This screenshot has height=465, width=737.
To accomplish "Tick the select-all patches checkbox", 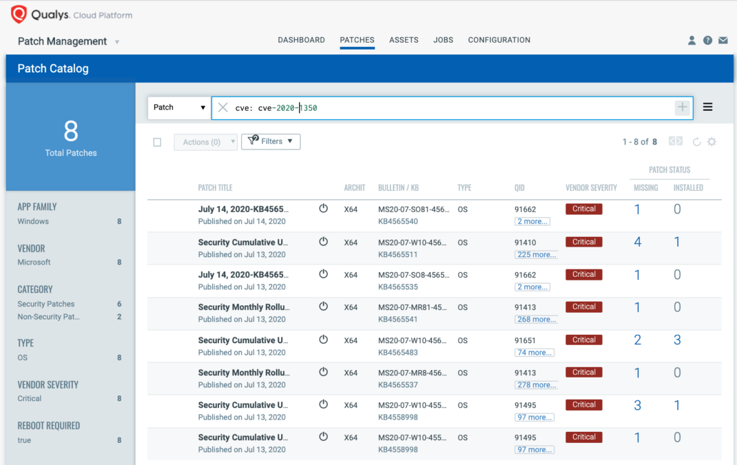I will (x=157, y=142).
